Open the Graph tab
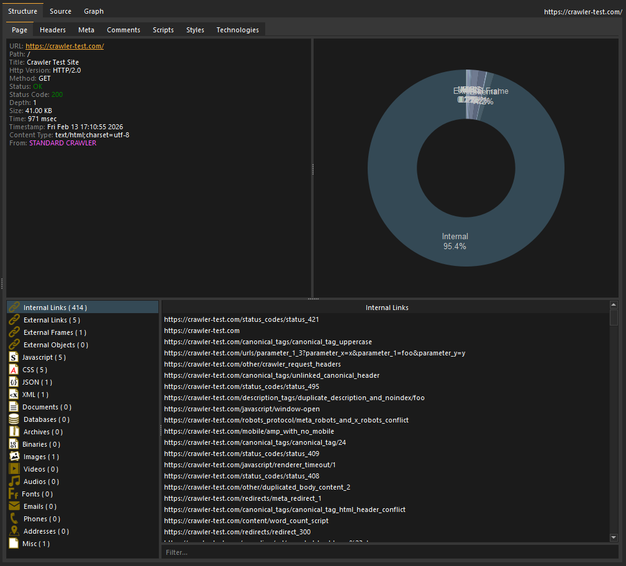 (x=94, y=11)
